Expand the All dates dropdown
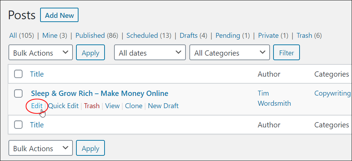The width and height of the screenshot is (352, 161). [x=150, y=52]
